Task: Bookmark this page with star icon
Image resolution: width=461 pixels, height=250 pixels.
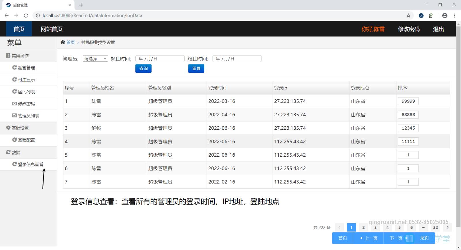Action: (408, 16)
